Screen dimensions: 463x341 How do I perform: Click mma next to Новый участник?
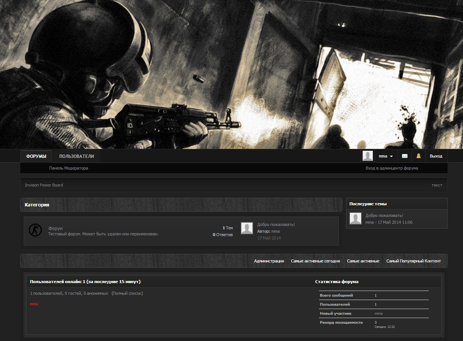pos(378,313)
